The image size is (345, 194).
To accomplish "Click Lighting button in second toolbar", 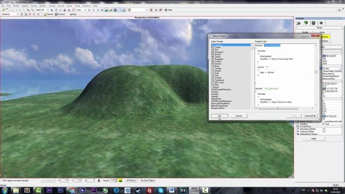I will click(73, 15).
